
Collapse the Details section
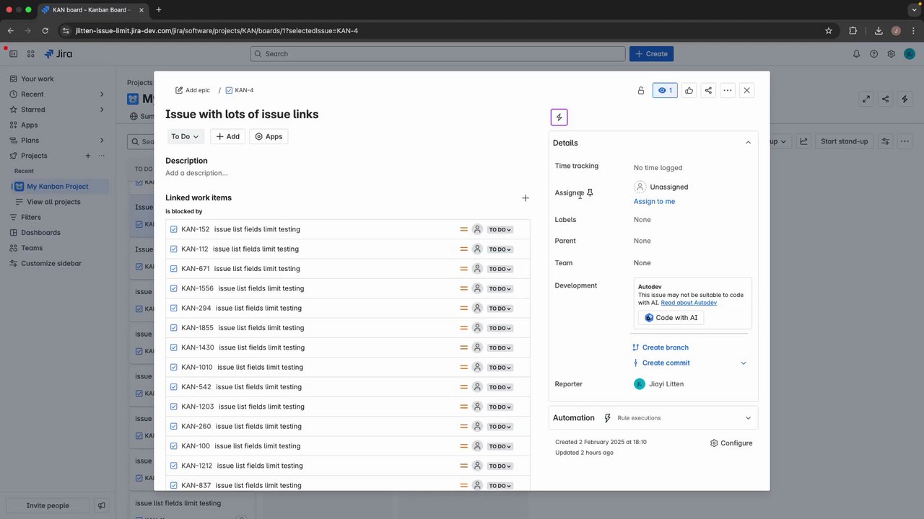pos(748,143)
